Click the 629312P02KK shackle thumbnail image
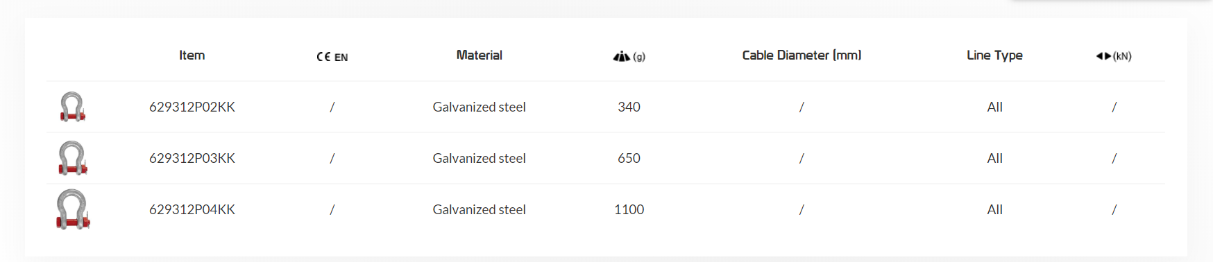Screen dimensions: 1213x262 tap(72, 107)
